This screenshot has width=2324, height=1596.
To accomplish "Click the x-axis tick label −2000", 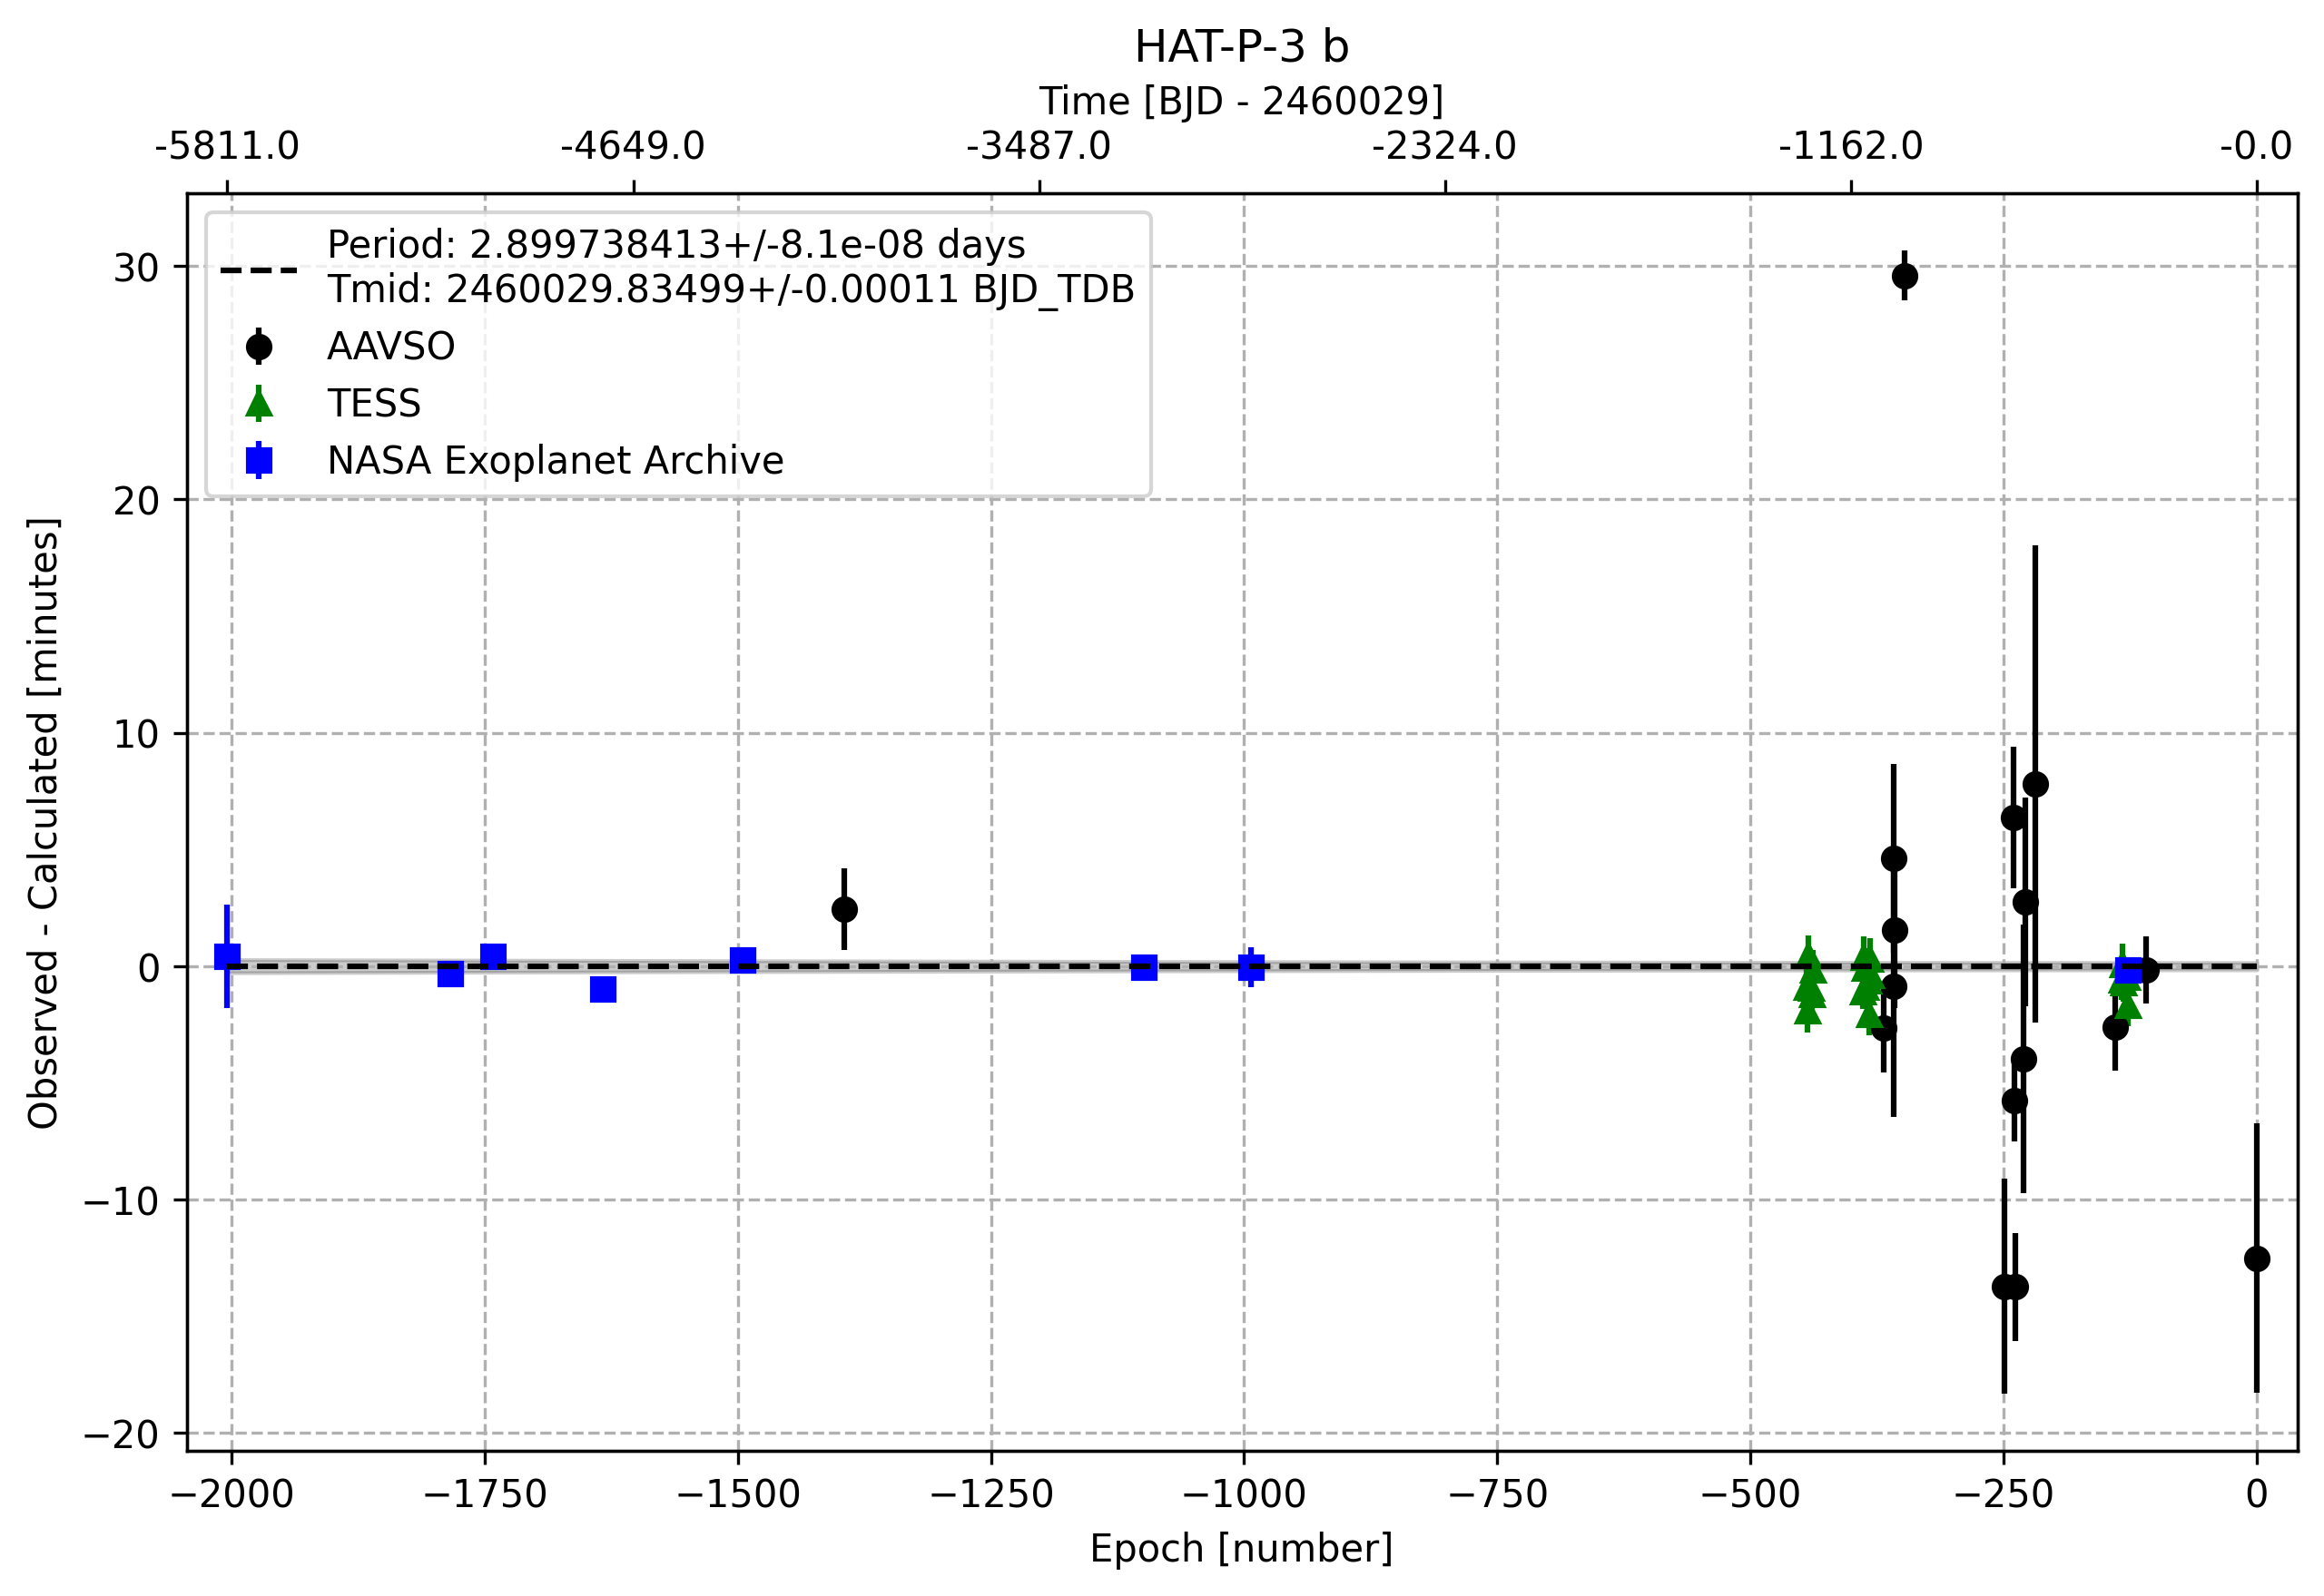I will pos(232,1495).
